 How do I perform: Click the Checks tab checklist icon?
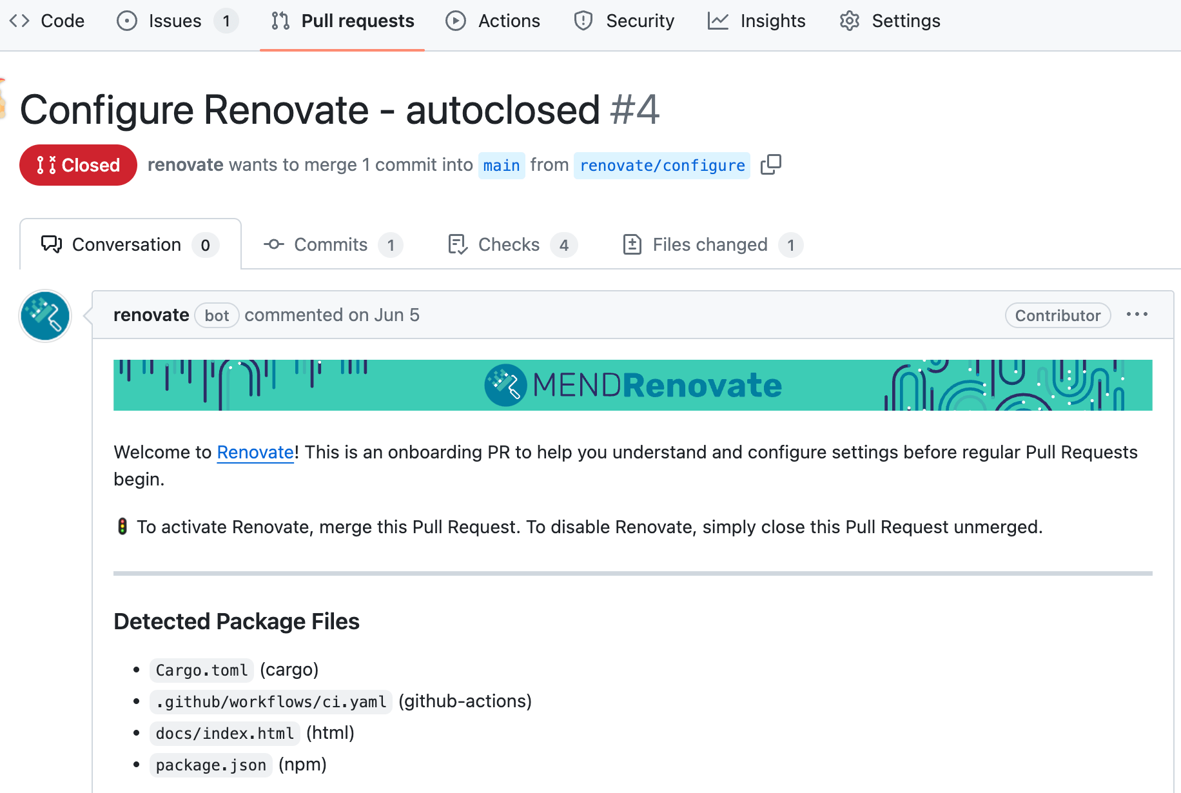(458, 244)
